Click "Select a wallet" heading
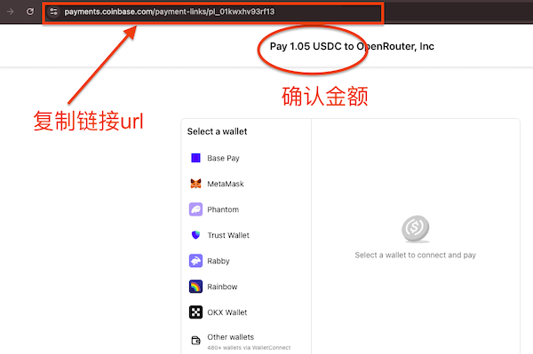Image resolution: width=533 pixels, height=354 pixels. click(x=218, y=131)
